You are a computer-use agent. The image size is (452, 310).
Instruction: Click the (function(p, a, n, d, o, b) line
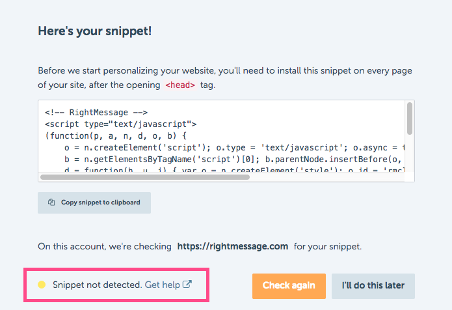[116, 136]
